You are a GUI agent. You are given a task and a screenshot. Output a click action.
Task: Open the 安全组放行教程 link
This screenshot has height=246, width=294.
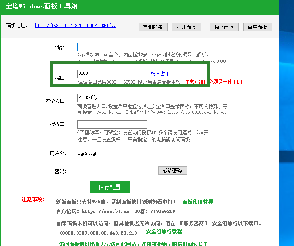(x=164, y=231)
